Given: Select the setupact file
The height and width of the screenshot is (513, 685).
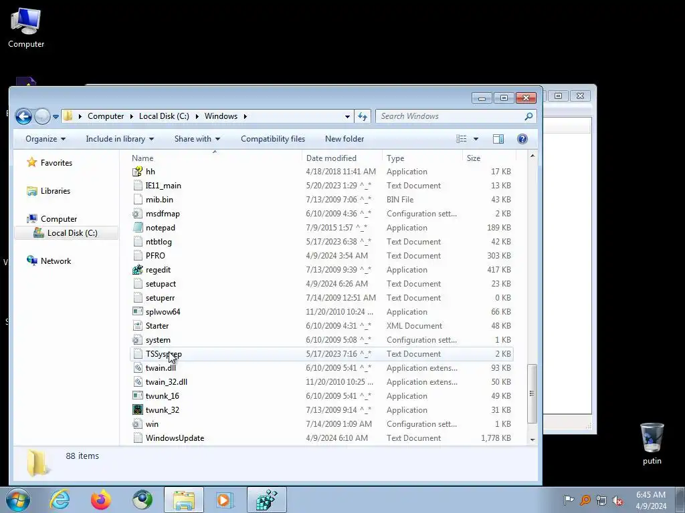Looking at the screenshot, I should click(x=322, y=283).
